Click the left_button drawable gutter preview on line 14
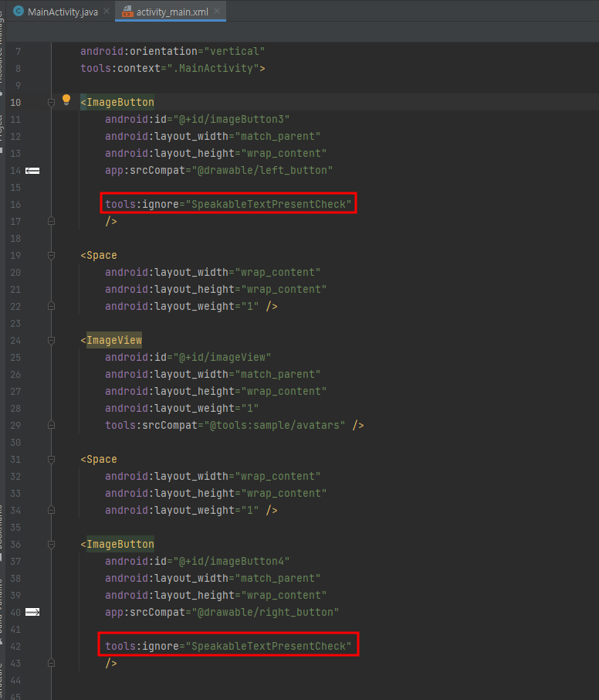Image resolution: width=599 pixels, height=700 pixels. 32,171
